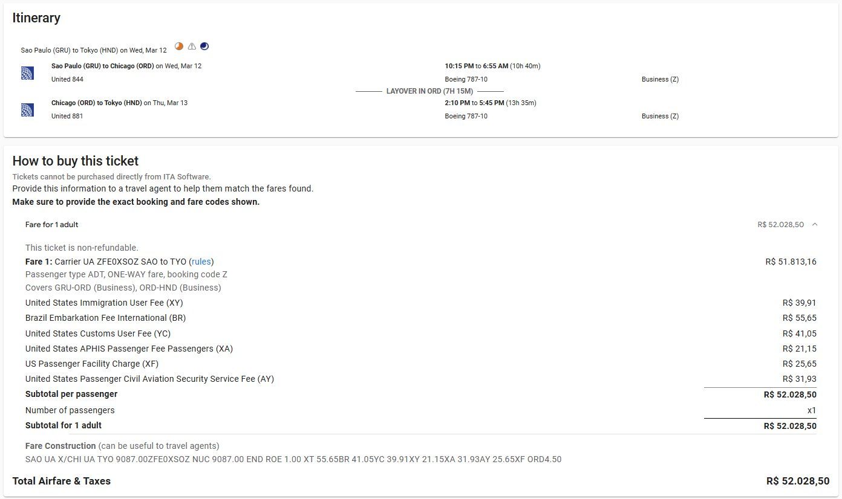
Task: Click departure time 10:15 PM to 6:55 AM
Action: 492,66
